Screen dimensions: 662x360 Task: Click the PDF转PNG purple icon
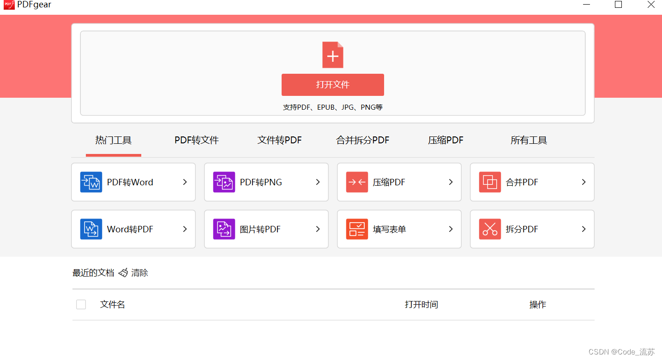tap(224, 182)
